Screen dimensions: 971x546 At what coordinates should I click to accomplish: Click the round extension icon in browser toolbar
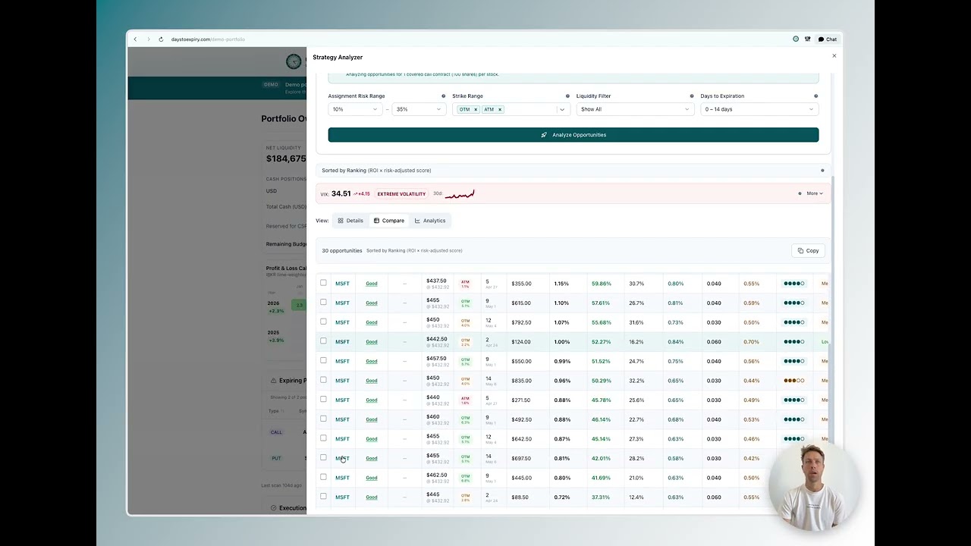[x=796, y=39]
